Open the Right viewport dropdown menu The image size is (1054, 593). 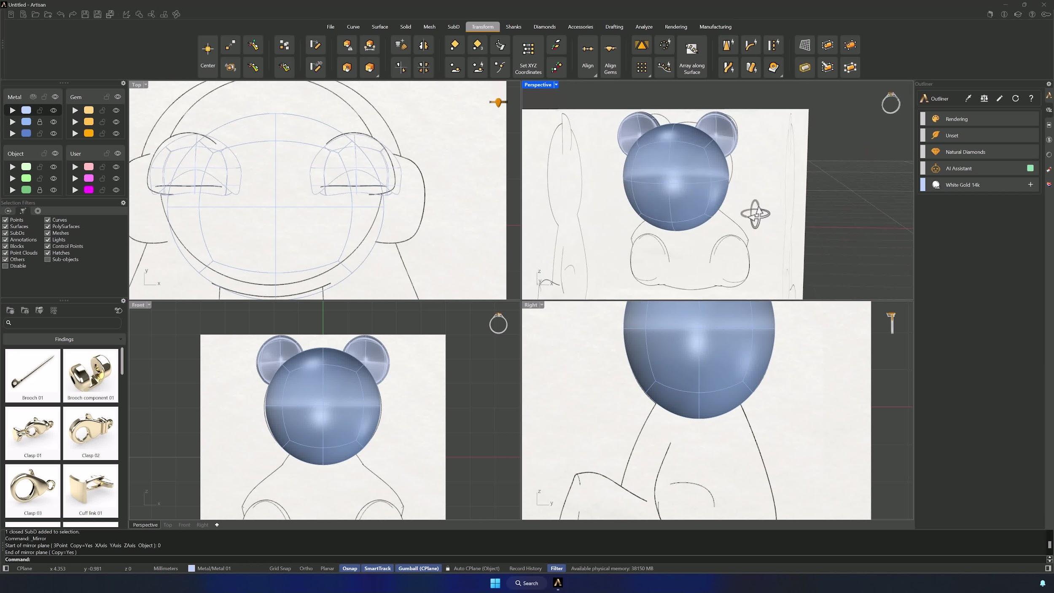click(x=542, y=305)
